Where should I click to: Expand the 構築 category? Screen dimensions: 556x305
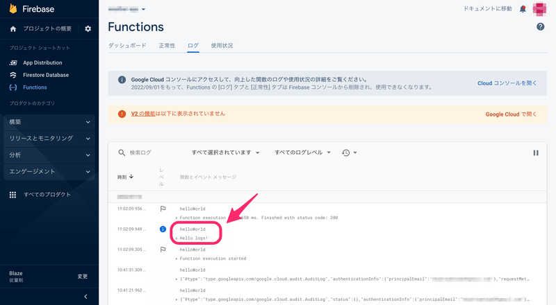49,122
